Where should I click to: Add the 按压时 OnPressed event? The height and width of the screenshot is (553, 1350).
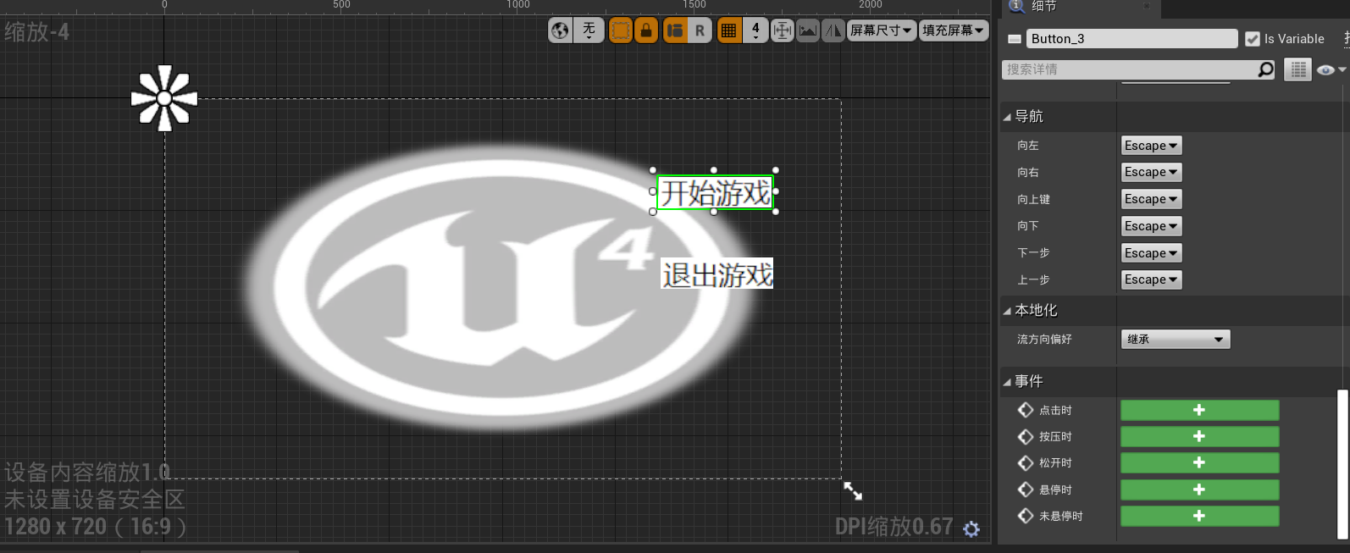[1199, 436]
